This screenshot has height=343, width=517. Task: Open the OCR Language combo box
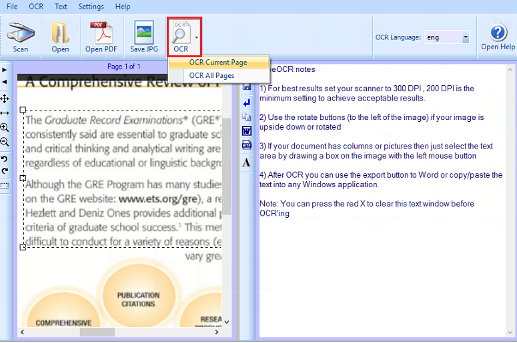click(x=466, y=37)
